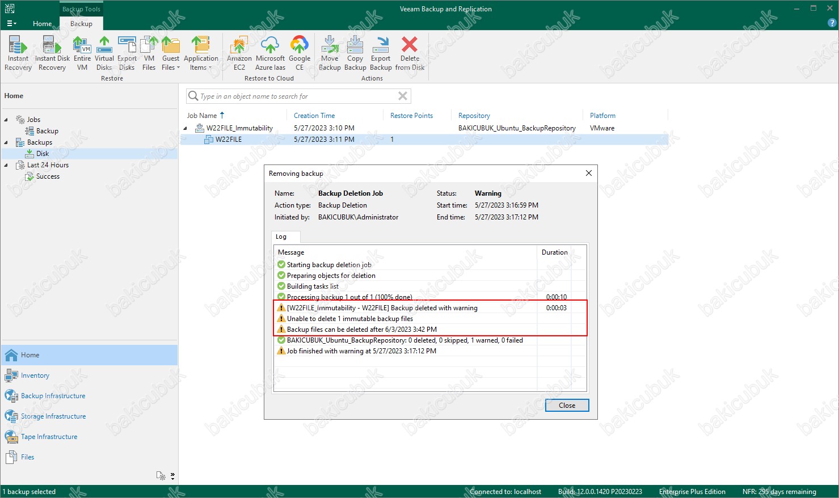The height and width of the screenshot is (498, 839).
Task: Collapse Last 24 Hours tree node
Action: 6,165
